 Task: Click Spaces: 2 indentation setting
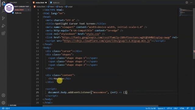(161, 108)
